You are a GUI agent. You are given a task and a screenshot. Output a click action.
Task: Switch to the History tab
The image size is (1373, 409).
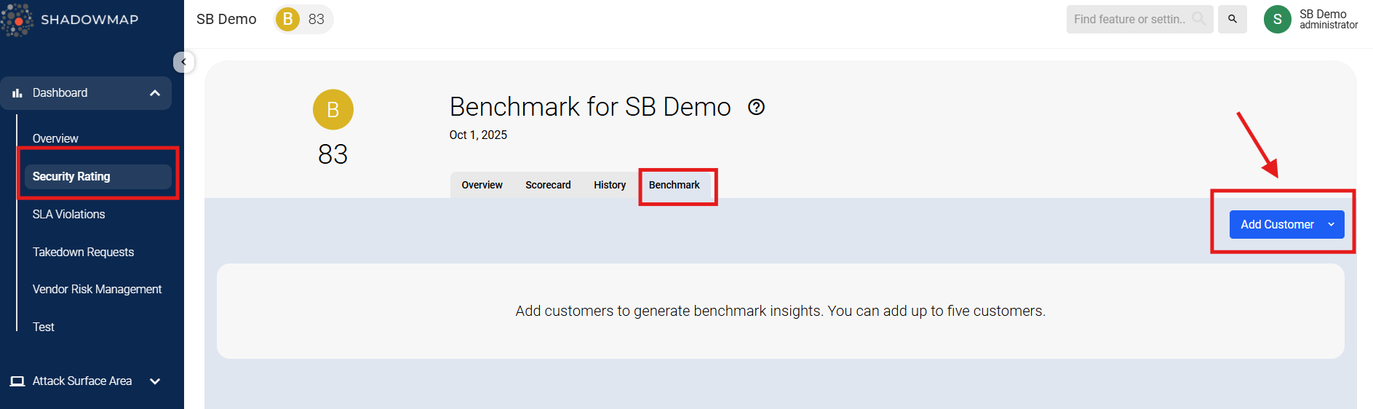(609, 186)
